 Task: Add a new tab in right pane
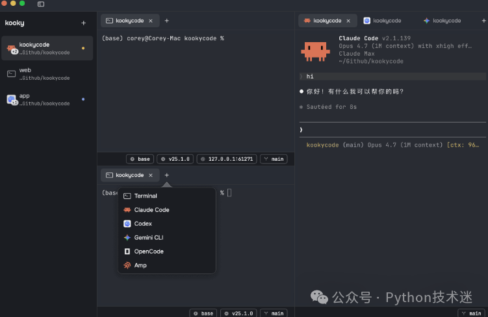pos(483,21)
